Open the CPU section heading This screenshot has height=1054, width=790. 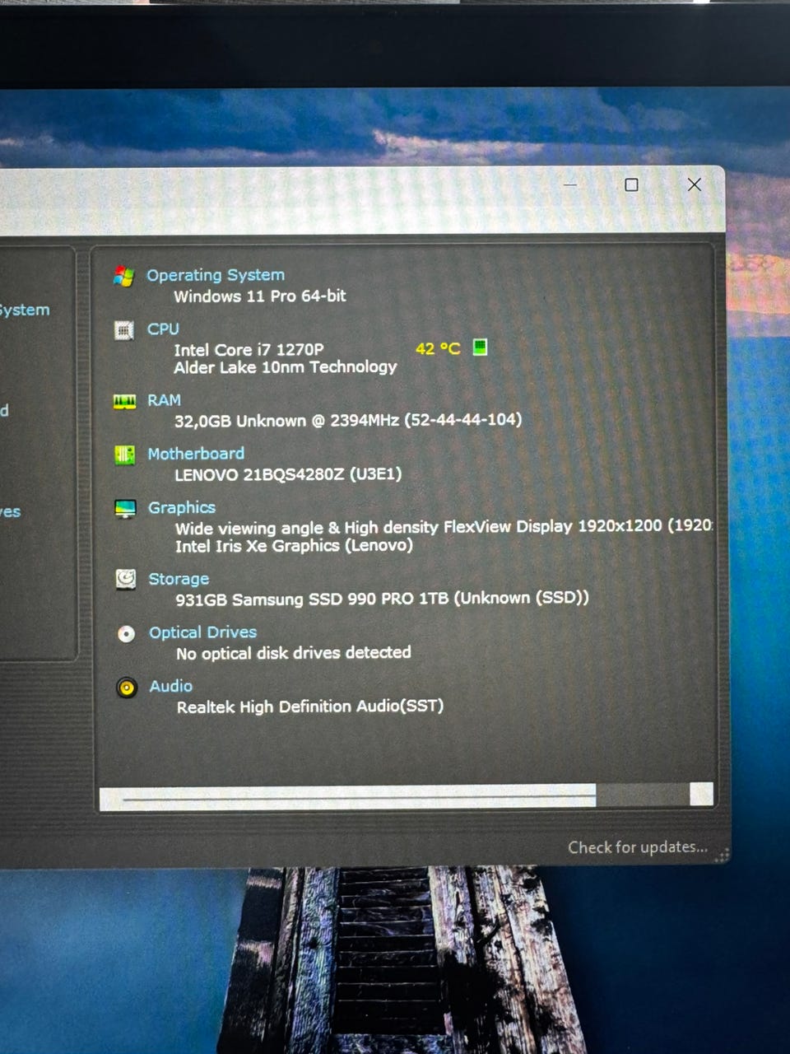163,329
